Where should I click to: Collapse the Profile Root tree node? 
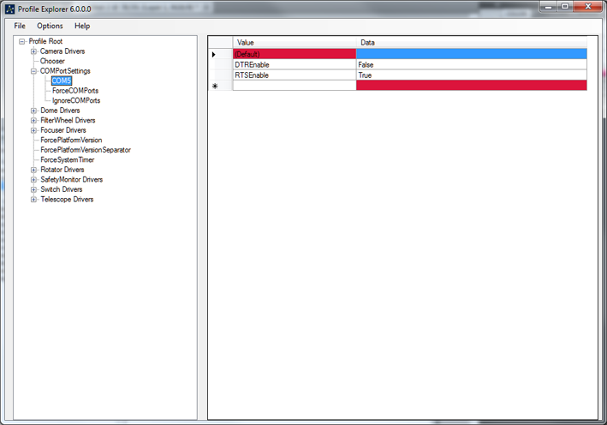tap(22, 41)
